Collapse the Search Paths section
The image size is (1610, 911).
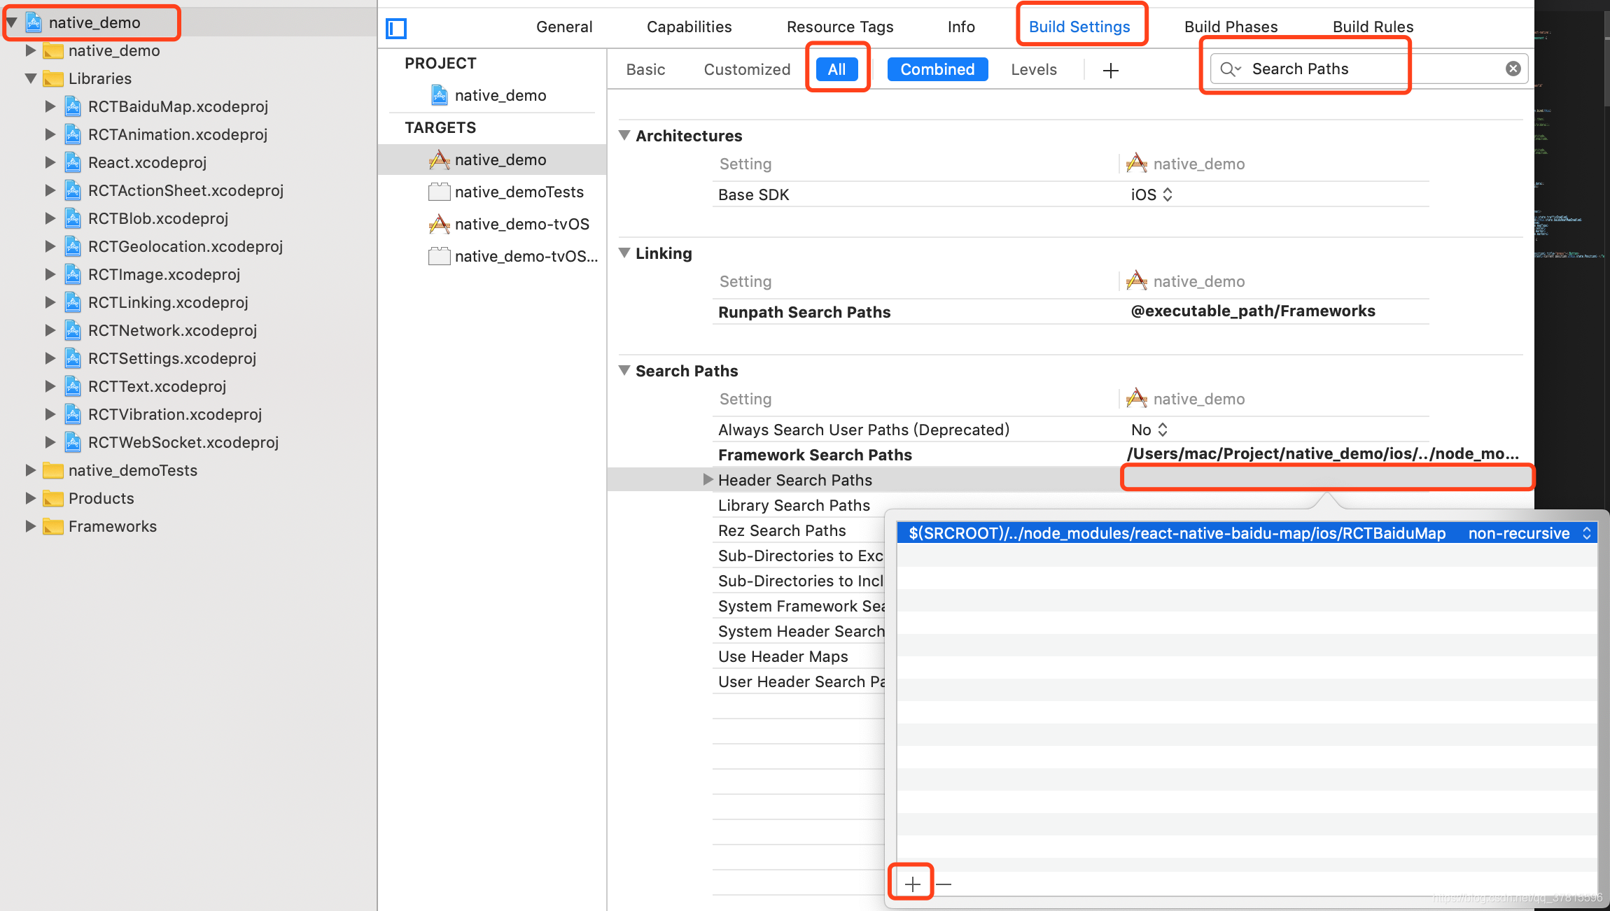pyautogui.click(x=624, y=370)
